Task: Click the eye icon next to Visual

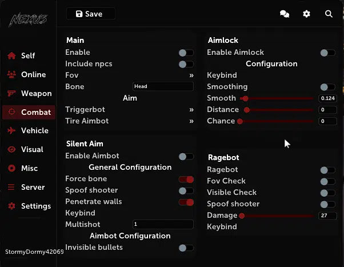Action: (x=11, y=150)
